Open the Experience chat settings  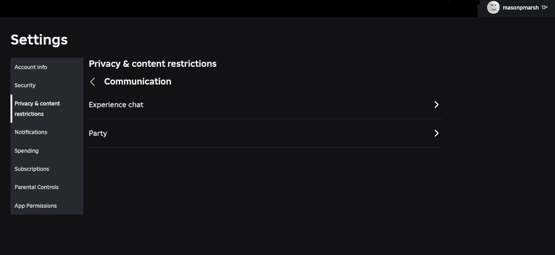tap(265, 105)
